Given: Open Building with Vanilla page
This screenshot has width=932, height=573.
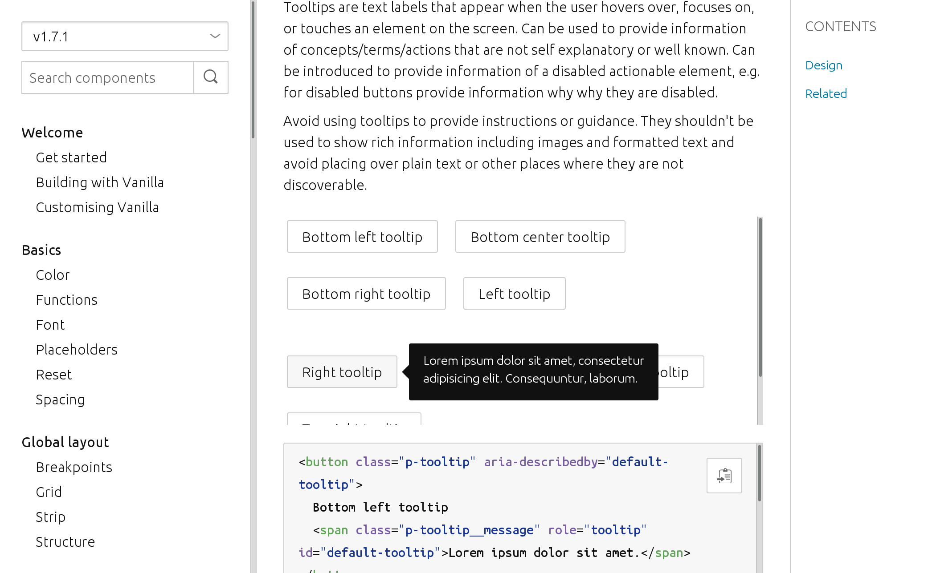Looking at the screenshot, I should pos(100,182).
